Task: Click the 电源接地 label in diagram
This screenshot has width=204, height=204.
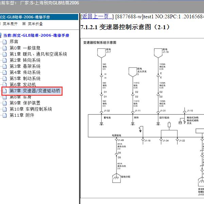Action: [x=117, y=135]
